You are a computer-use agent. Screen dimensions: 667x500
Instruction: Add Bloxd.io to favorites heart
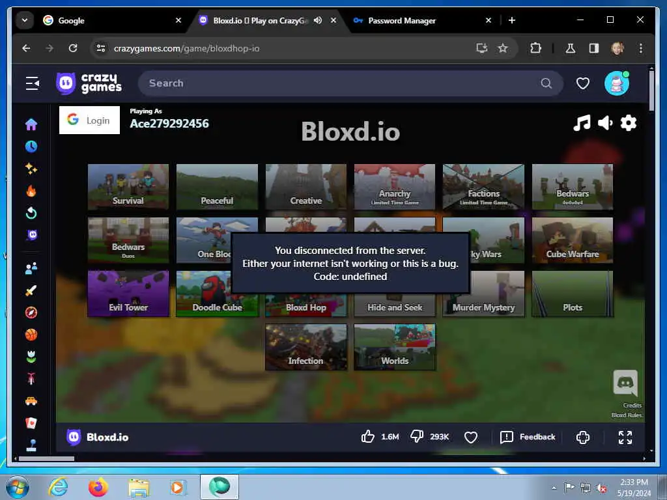[x=470, y=437]
